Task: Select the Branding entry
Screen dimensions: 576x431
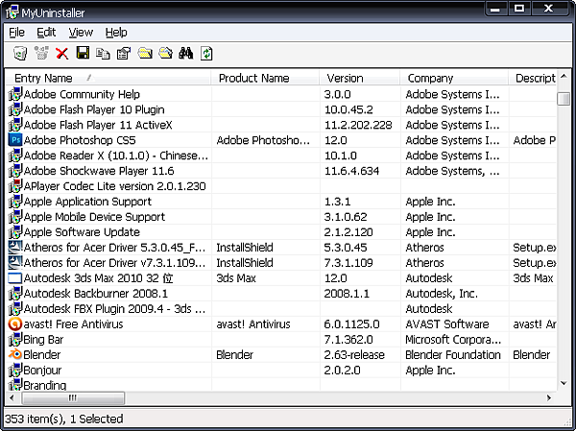Action: click(45, 385)
